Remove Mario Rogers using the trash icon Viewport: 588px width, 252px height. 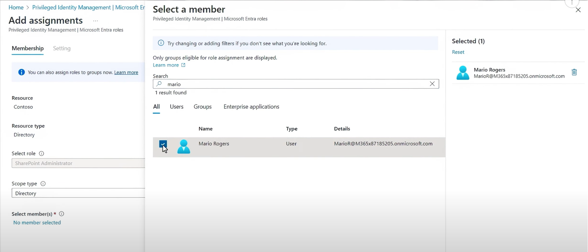(x=574, y=72)
